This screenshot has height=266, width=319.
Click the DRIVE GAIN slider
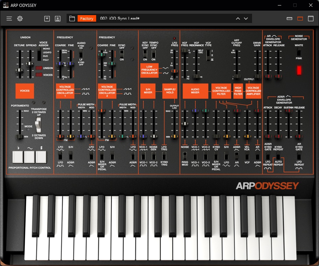pyautogui.click(x=258, y=77)
